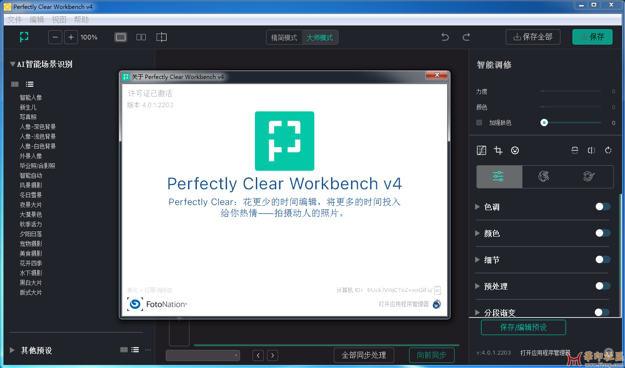Switch to 精简模式
625x368 pixels.
[284, 38]
